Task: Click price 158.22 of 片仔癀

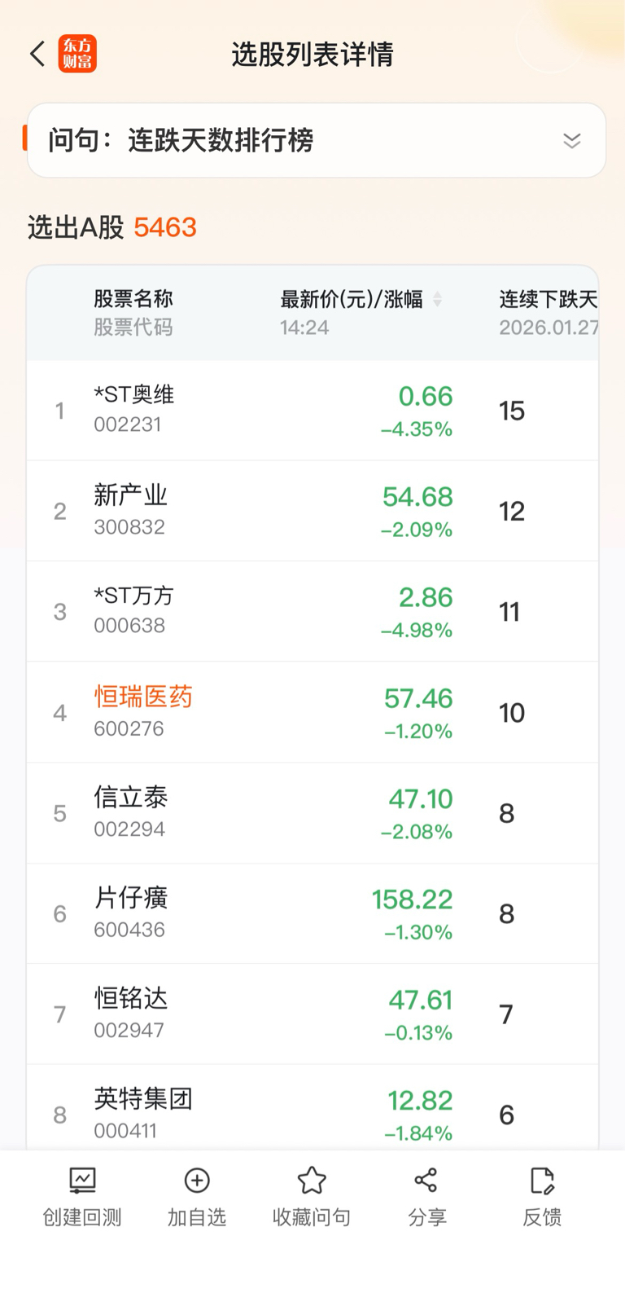Action: pyautogui.click(x=412, y=900)
